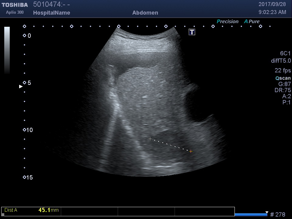Click the T probe orientation marker
Image resolution: width=292 pixels, height=219 pixels.
click(192, 32)
